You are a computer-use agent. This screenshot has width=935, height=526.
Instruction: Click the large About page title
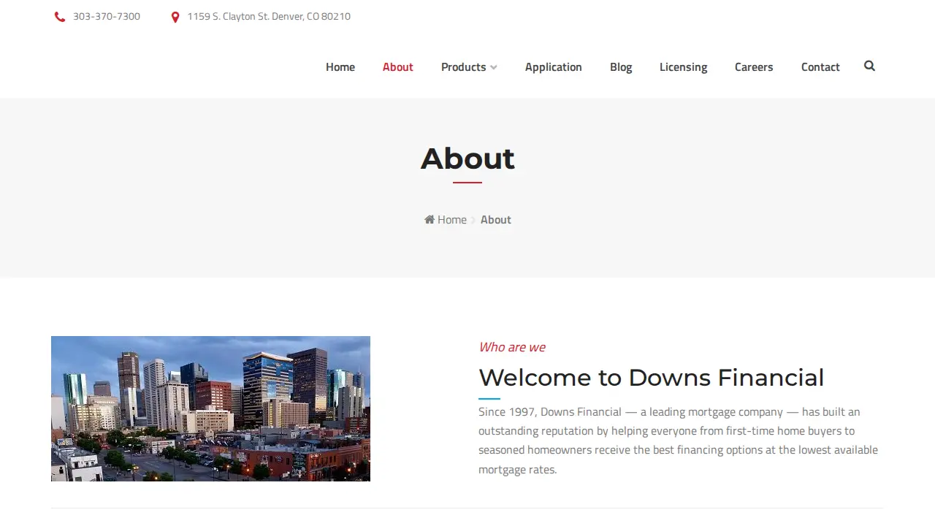pyautogui.click(x=467, y=159)
